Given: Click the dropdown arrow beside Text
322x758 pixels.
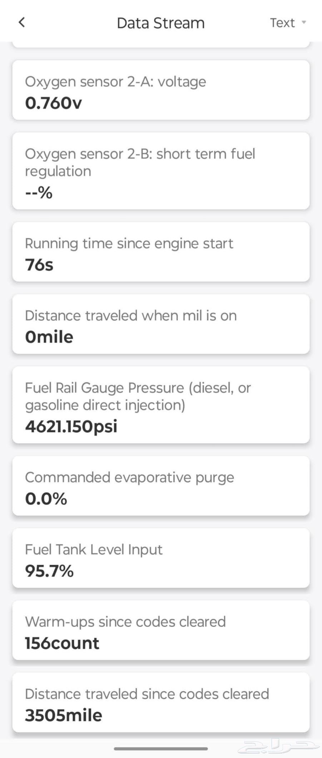Looking at the screenshot, I should (x=304, y=23).
